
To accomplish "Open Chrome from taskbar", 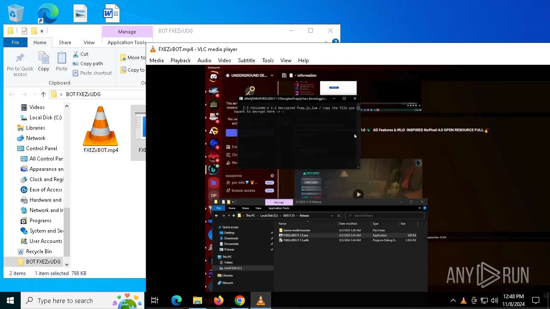I will [x=240, y=300].
